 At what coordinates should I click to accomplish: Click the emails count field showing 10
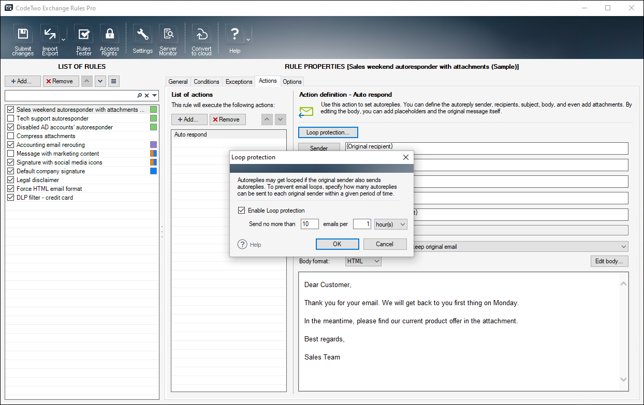click(x=310, y=224)
